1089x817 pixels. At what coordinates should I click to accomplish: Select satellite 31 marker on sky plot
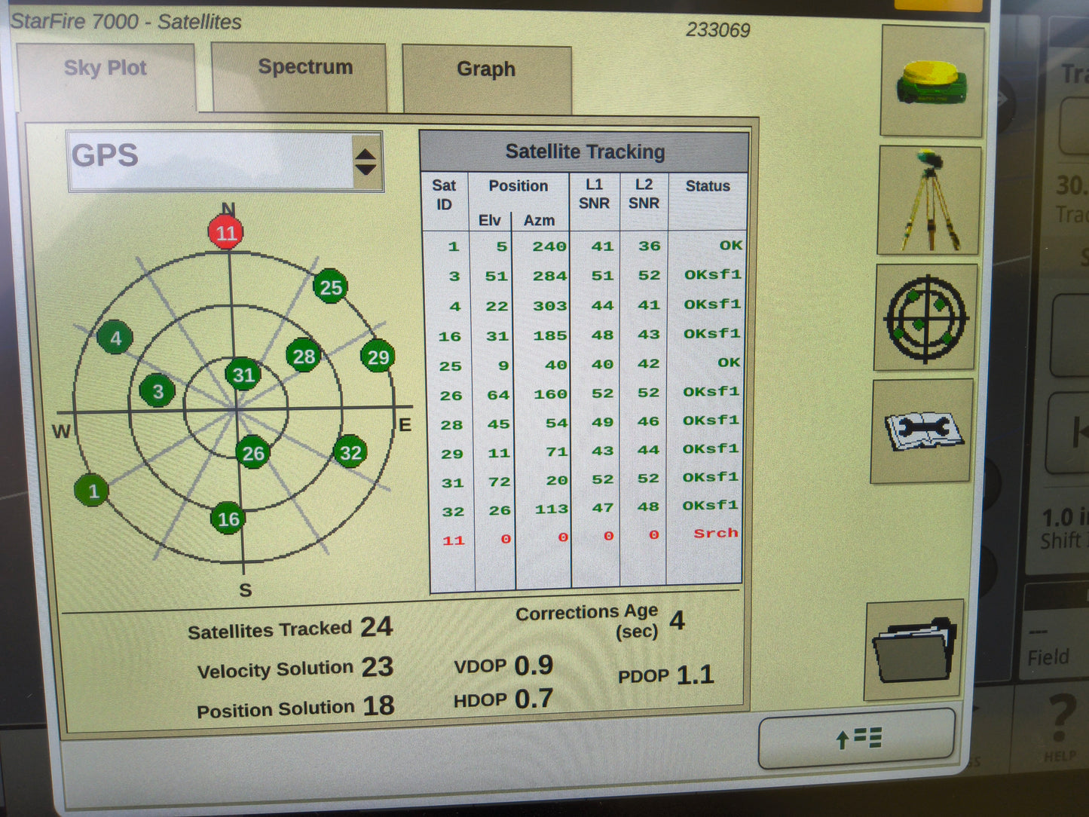pos(243,375)
